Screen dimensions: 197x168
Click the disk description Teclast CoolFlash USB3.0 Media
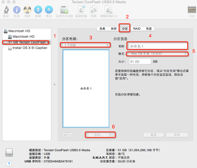(67, 150)
